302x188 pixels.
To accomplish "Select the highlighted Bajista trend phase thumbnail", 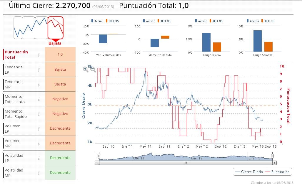I will point(56,28).
